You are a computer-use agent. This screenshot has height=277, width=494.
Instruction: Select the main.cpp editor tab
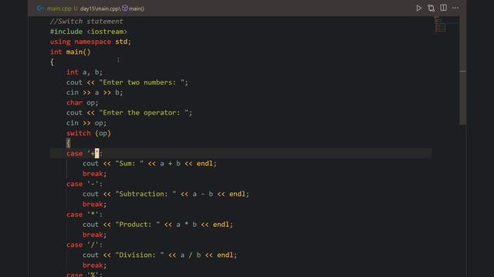pos(59,8)
